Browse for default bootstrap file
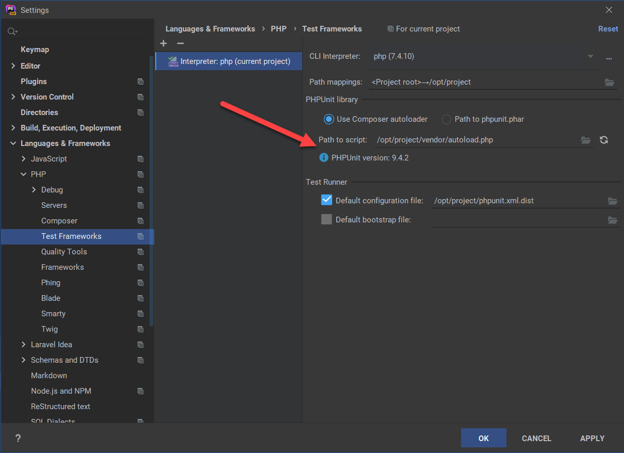Viewport: 624px width, 453px height. click(613, 220)
